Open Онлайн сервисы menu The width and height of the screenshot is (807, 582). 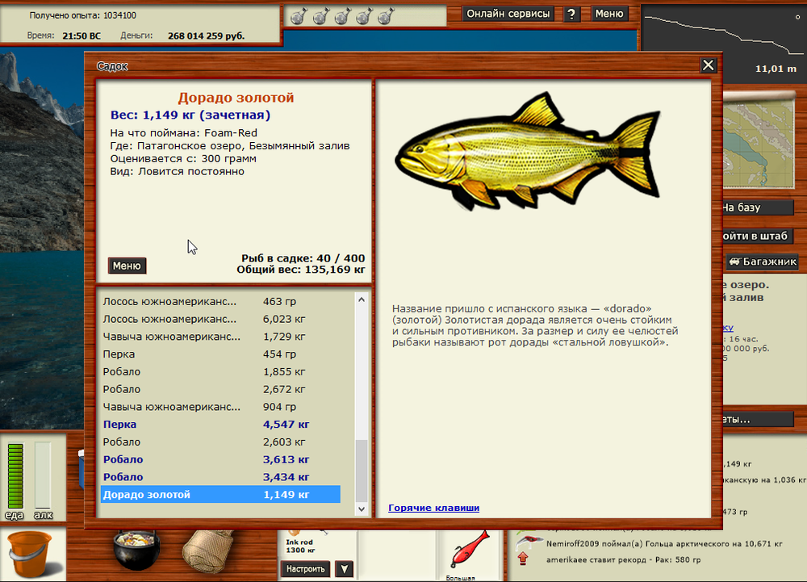click(x=508, y=14)
